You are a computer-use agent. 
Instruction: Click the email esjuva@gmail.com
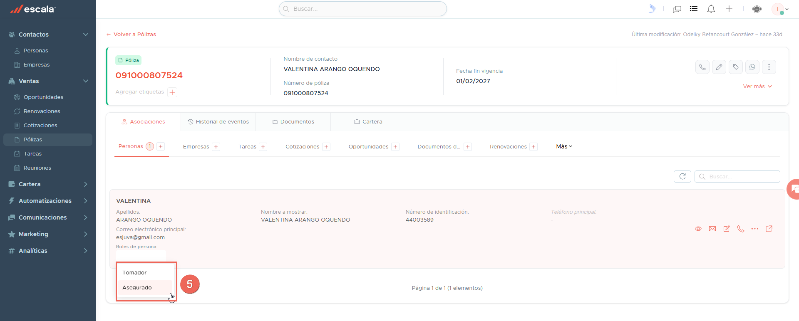click(x=140, y=237)
